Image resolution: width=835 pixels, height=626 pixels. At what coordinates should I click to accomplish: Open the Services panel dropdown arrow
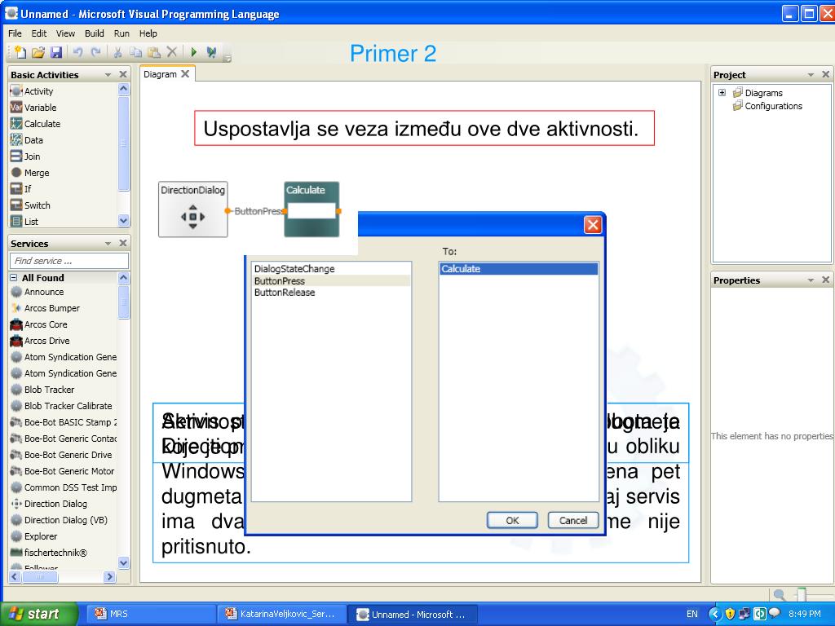[x=108, y=243]
